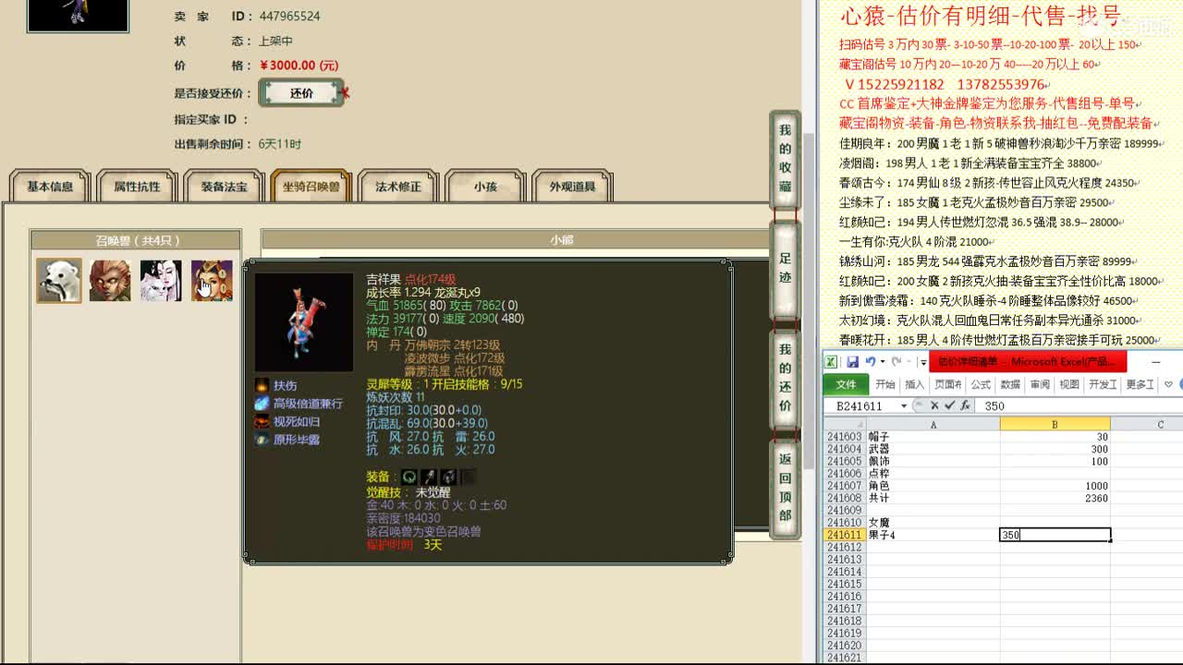Open the Excel 文件 menu
The height and width of the screenshot is (665, 1183).
point(846,384)
